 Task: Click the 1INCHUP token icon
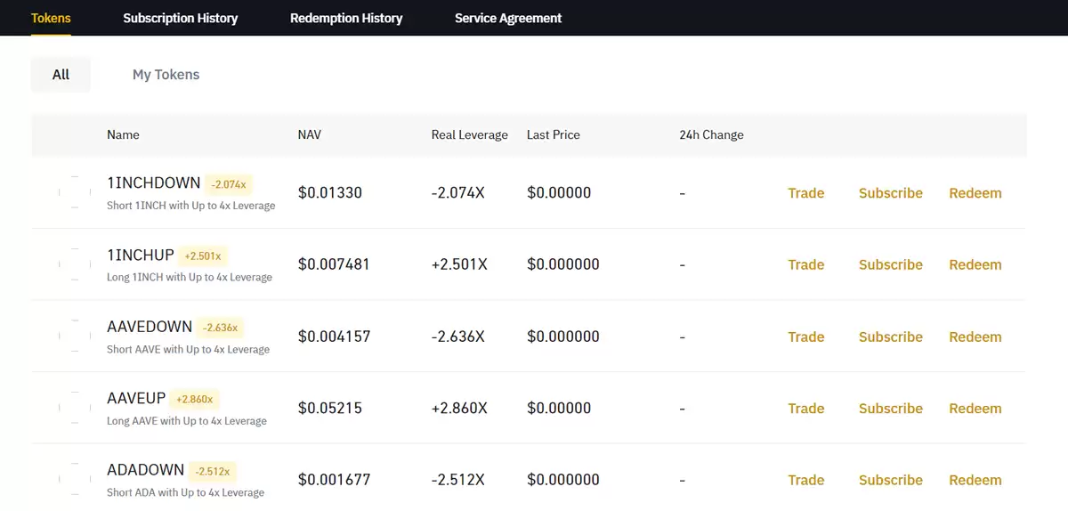(x=75, y=264)
